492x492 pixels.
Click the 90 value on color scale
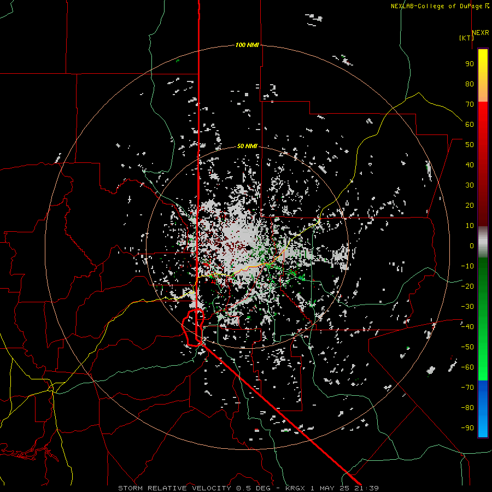click(x=470, y=64)
